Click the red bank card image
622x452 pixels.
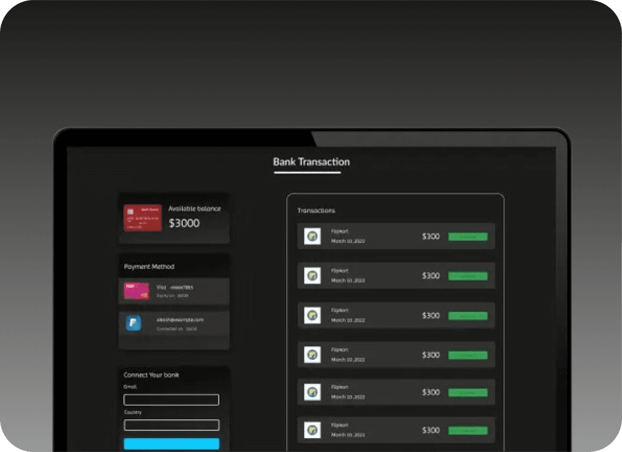[x=143, y=217]
